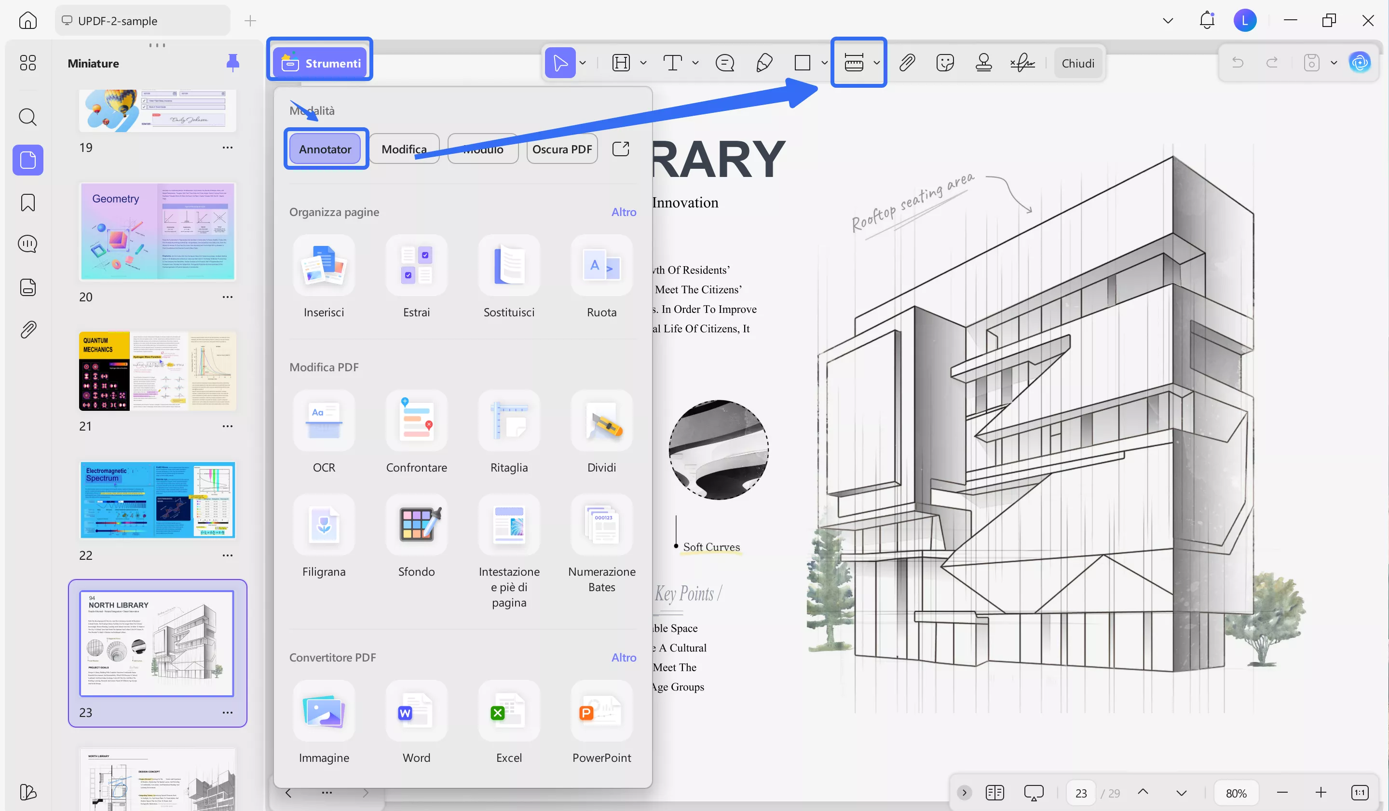Viewport: 1389px width, 811px height.
Task: Open the Strumenti menu
Action: click(x=320, y=63)
